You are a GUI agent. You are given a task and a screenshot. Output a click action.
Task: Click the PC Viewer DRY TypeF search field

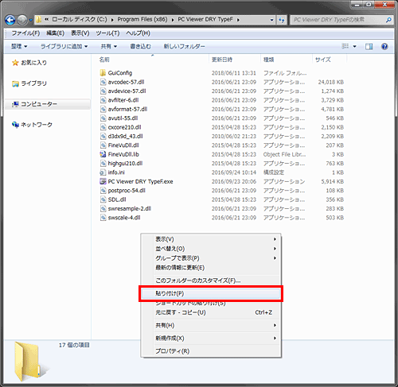click(x=341, y=20)
